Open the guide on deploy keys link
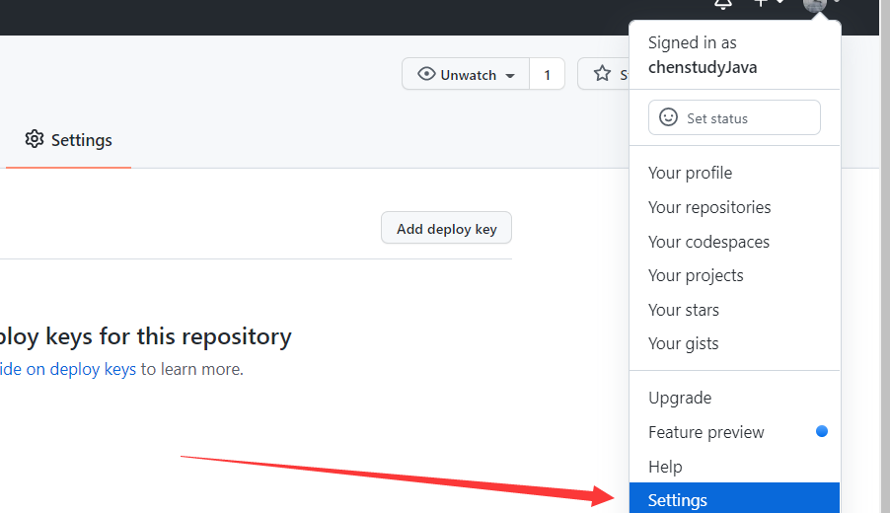 click(x=67, y=369)
